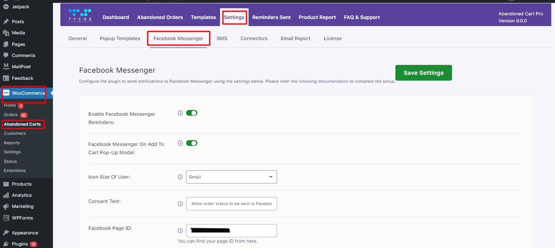
Task: Open Abandoned Carts submenu item
Action: (x=22, y=124)
